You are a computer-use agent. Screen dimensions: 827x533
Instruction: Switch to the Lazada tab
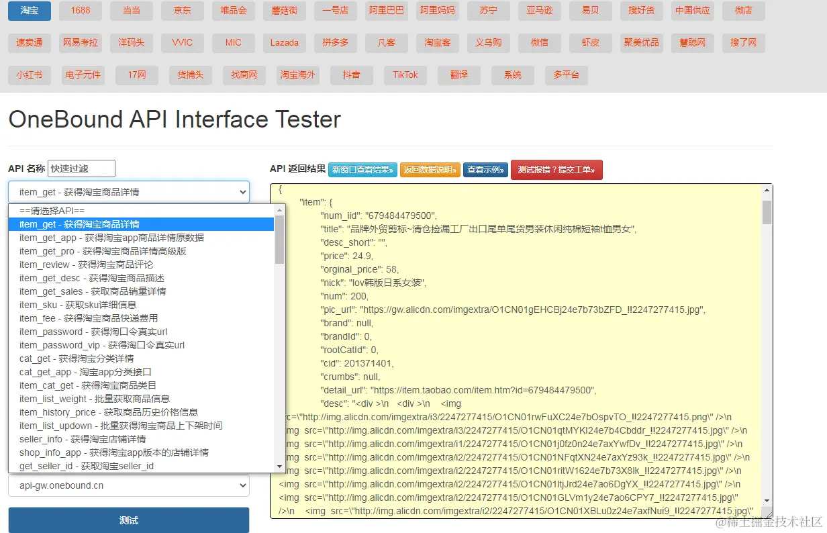click(285, 42)
